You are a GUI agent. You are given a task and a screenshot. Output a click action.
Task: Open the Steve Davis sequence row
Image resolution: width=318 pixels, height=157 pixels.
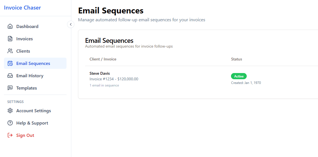click(100, 74)
